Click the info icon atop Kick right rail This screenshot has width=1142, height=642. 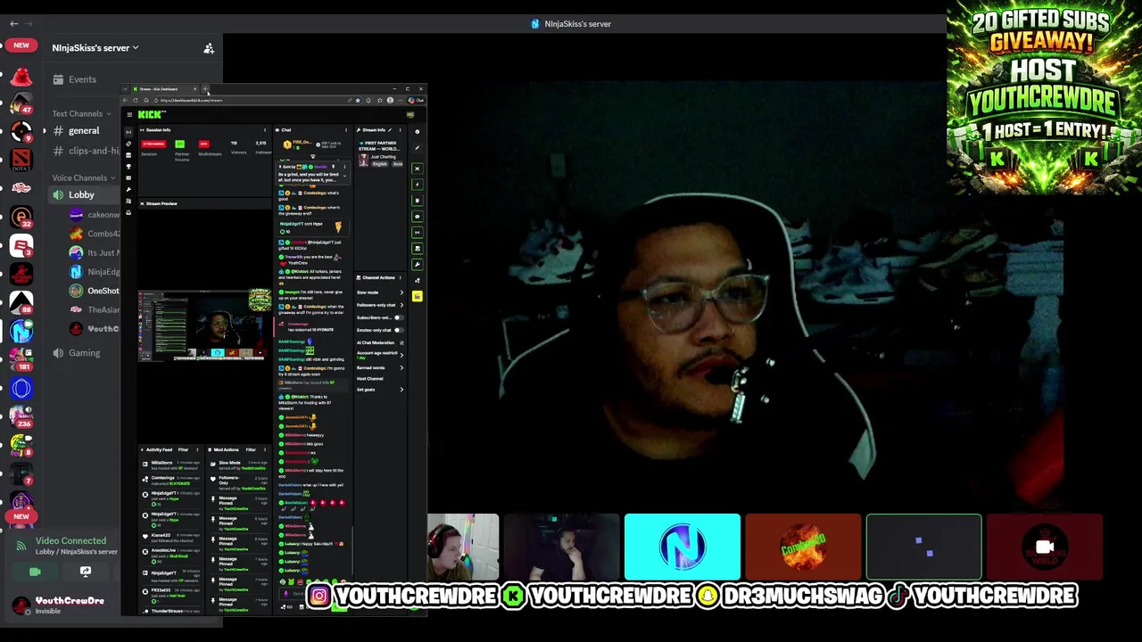[x=418, y=132]
